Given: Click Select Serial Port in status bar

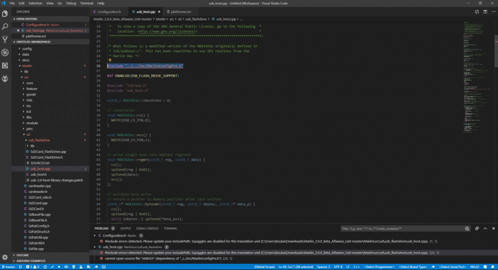Looking at the screenshot, I should coord(453,267).
